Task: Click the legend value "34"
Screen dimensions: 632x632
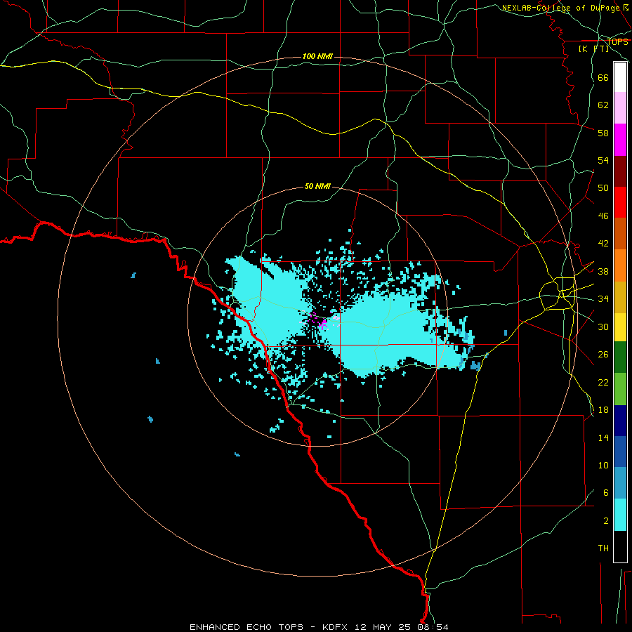Action: coord(603,299)
